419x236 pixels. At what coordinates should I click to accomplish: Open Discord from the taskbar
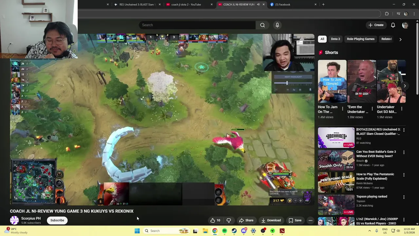(244, 231)
